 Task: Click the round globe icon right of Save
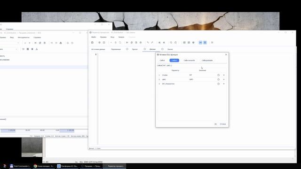(99, 43)
